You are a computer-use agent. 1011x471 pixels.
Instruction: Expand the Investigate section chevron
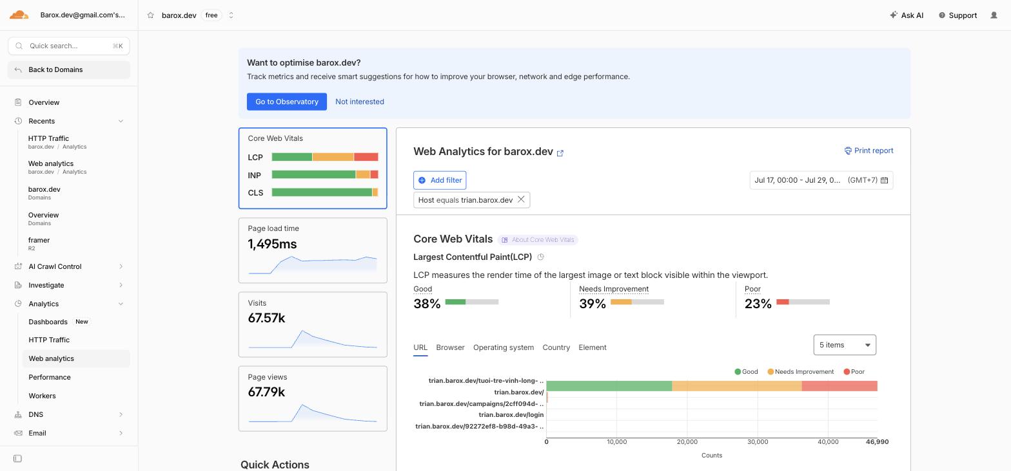121,285
